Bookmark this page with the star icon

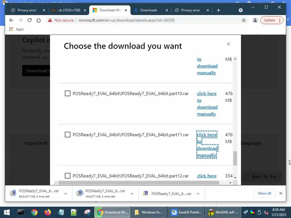(x=244, y=20)
